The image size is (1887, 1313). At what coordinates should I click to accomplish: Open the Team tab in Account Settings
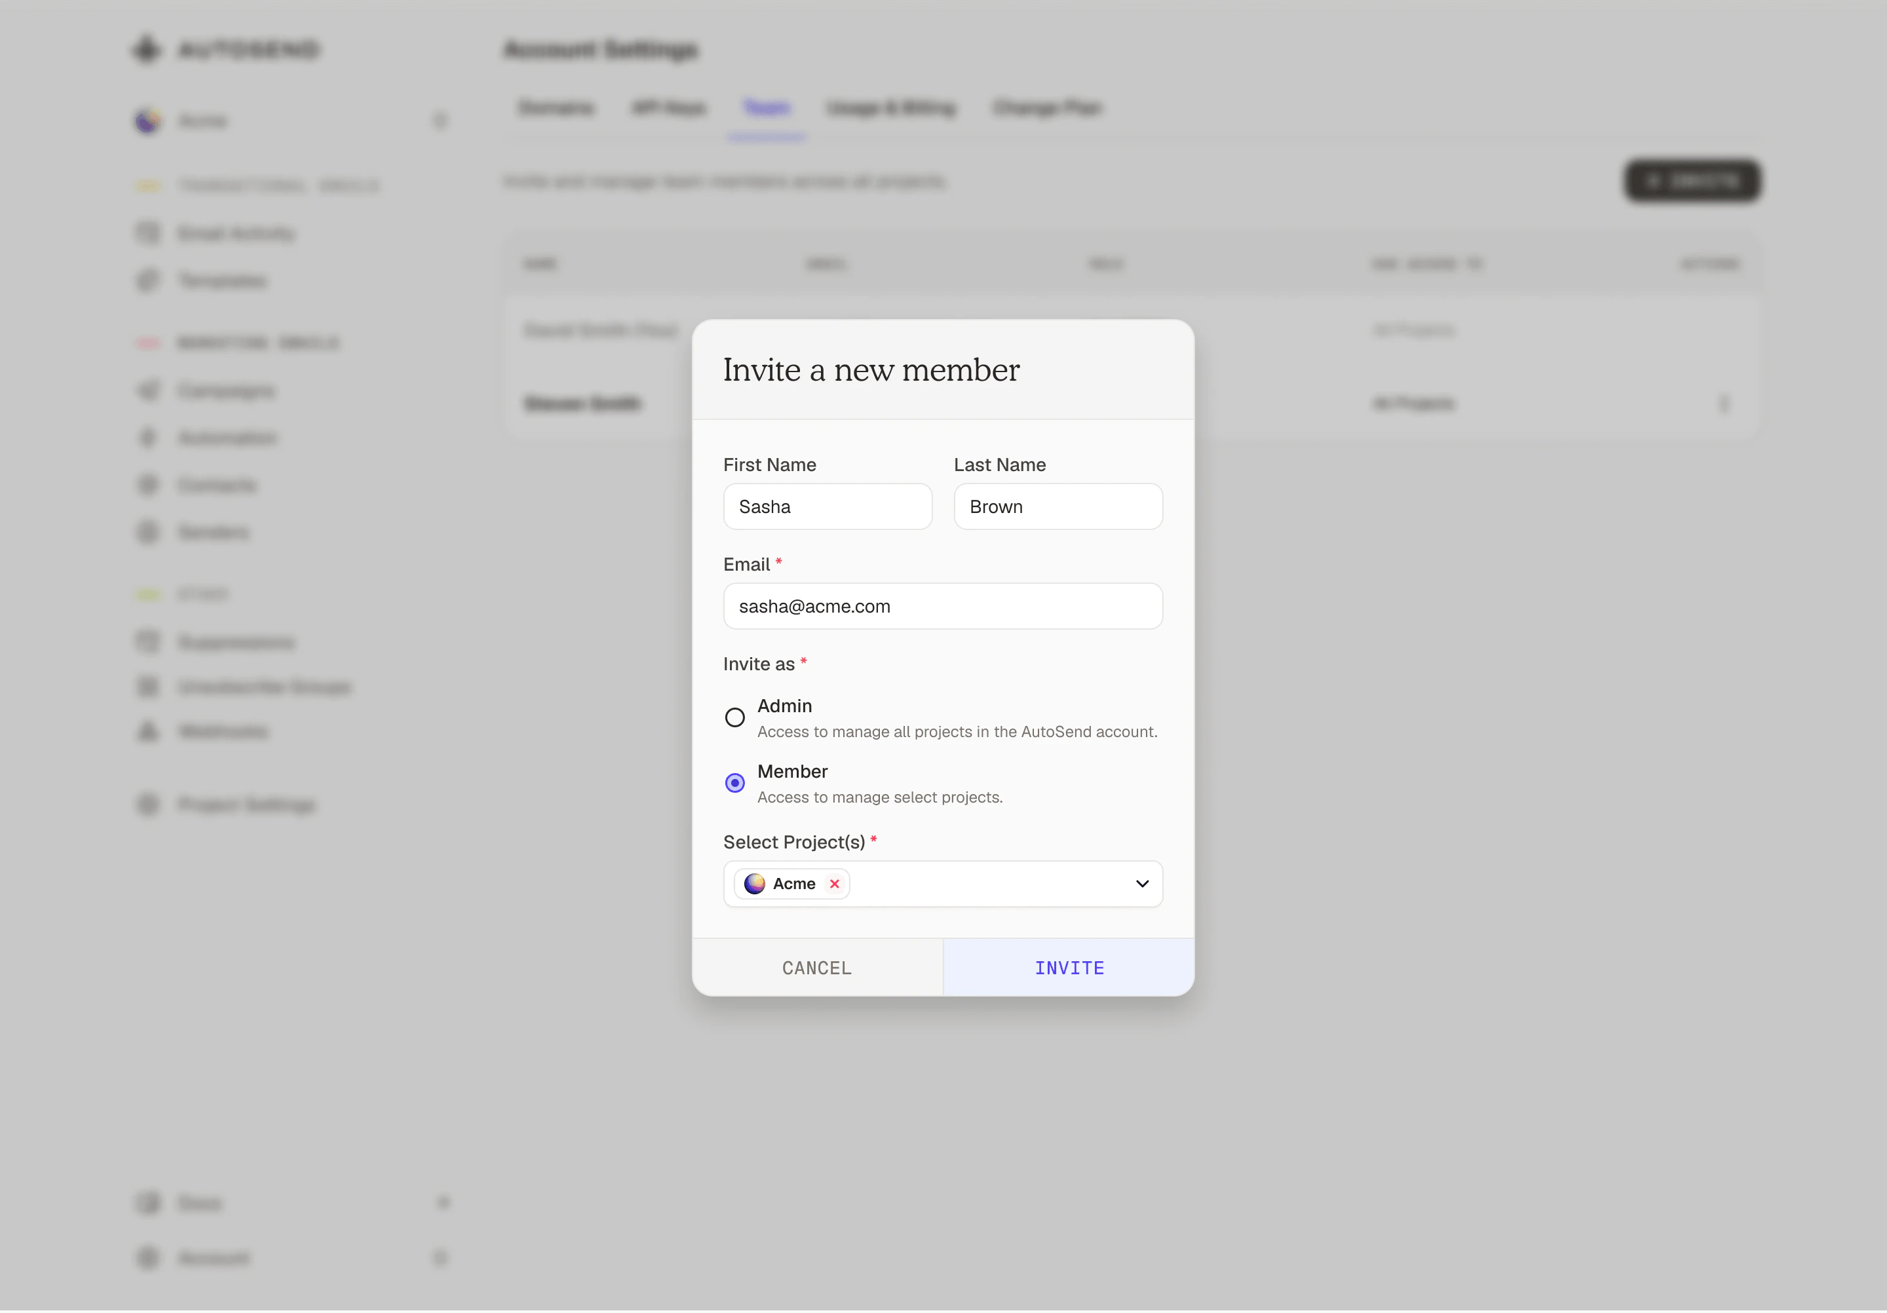click(766, 107)
